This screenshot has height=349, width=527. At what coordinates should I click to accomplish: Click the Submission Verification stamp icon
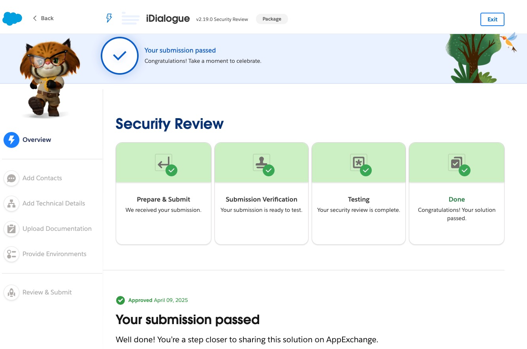point(261,162)
